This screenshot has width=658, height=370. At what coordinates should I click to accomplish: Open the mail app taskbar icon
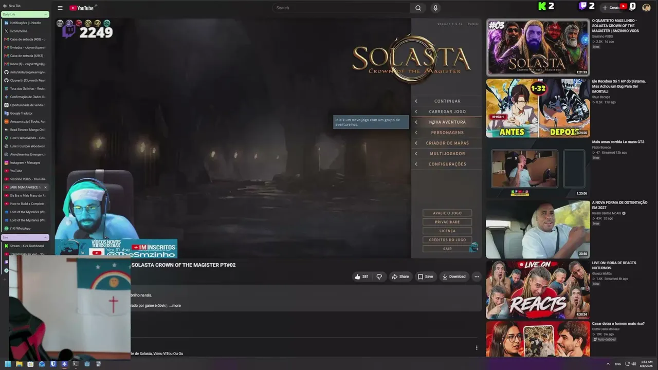(42, 364)
